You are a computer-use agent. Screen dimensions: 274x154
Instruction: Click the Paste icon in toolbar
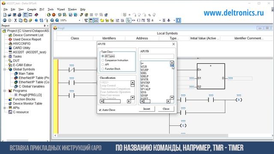tap(25, 21)
